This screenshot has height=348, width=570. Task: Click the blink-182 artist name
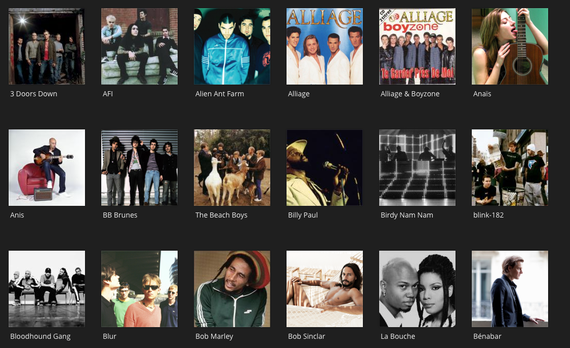[x=489, y=215]
